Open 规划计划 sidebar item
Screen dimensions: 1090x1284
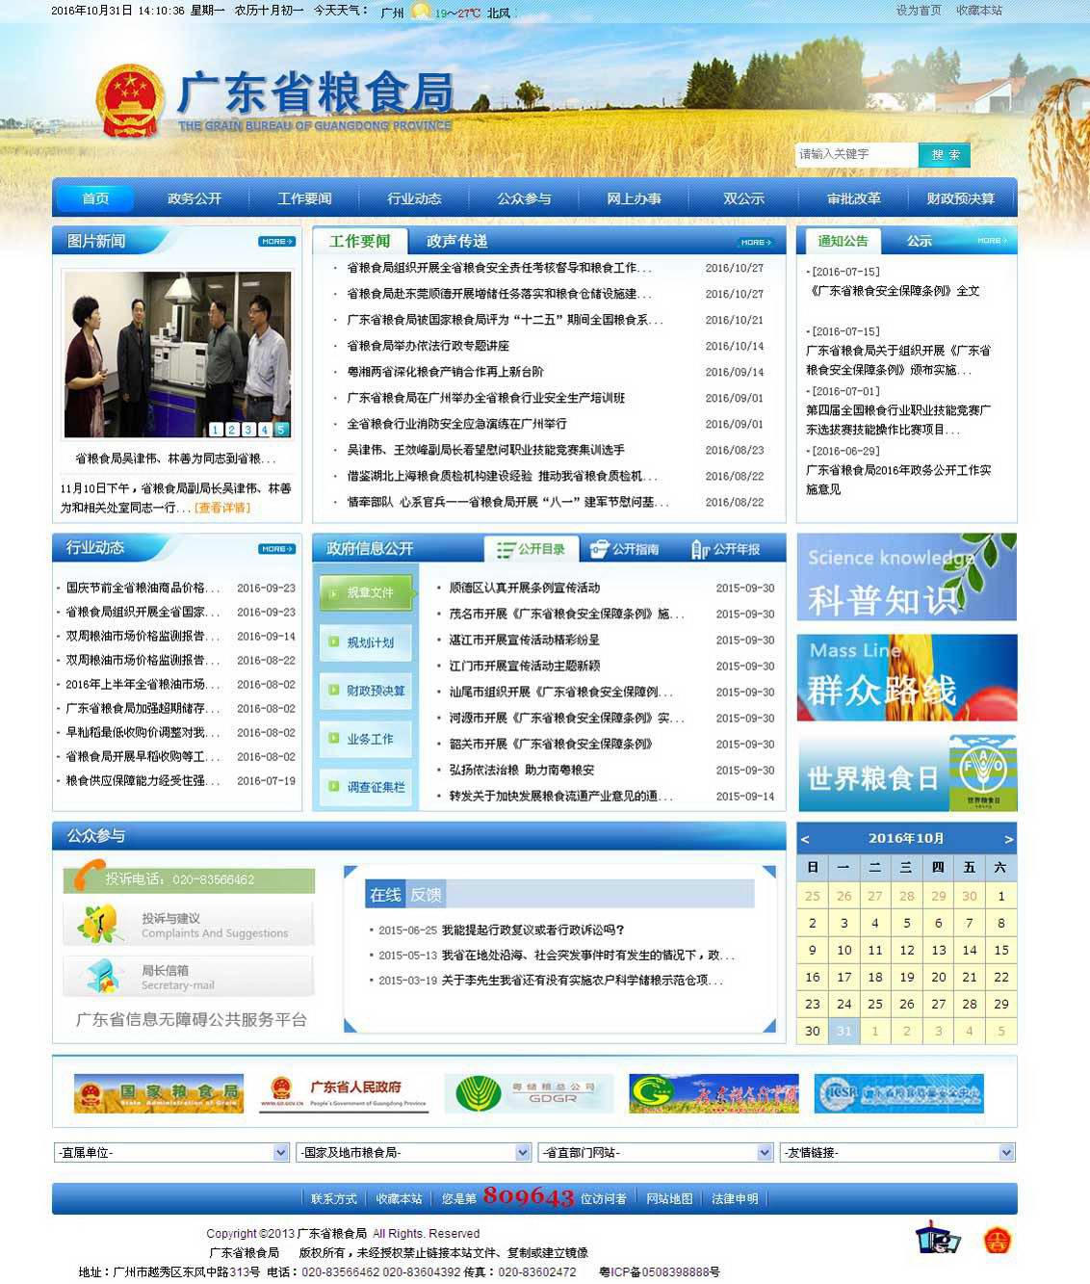tap(368, 642)
